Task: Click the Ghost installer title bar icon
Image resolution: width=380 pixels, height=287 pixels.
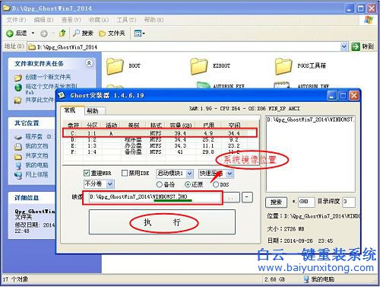Action: tap(62, 95)
